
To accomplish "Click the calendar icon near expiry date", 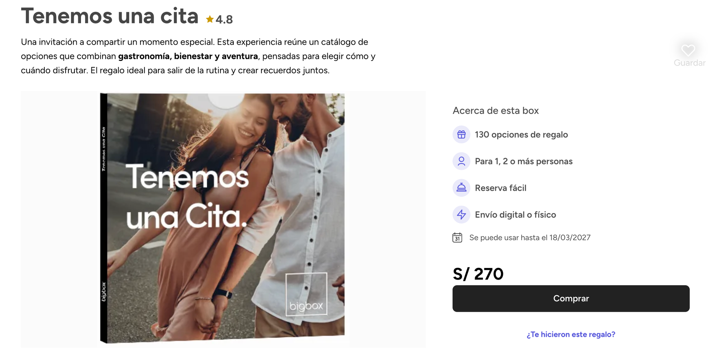I will [x=457, y=238].
